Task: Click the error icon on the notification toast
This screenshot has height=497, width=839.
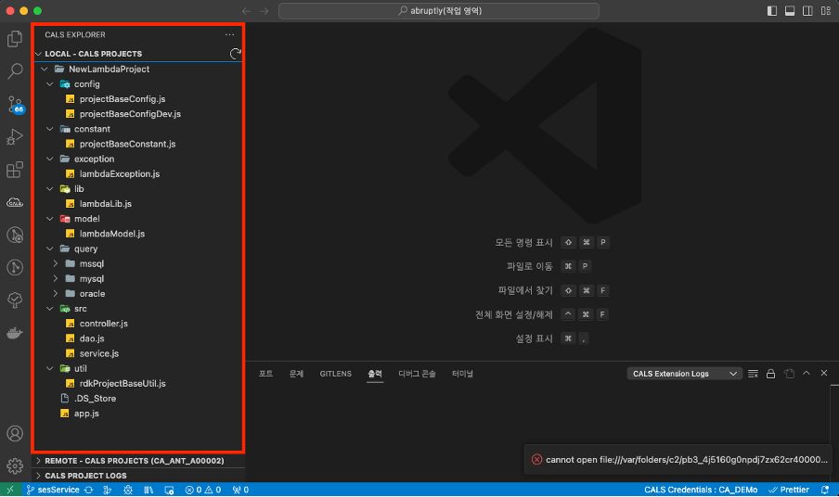Action: (x=536, y=460)
